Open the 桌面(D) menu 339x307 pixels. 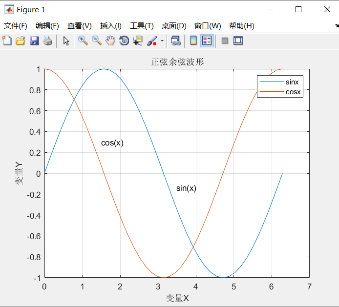174,26
